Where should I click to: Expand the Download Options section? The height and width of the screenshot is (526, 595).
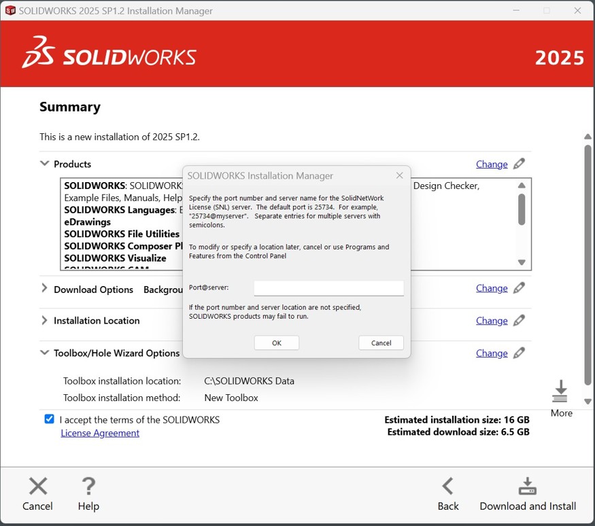(x=44, y=288)
